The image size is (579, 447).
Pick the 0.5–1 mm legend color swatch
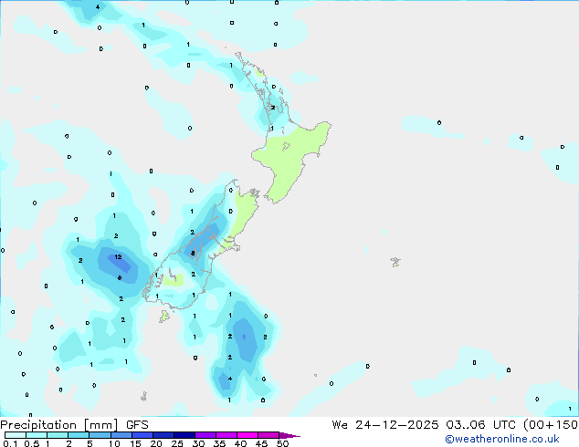click(x=37, y=435)
